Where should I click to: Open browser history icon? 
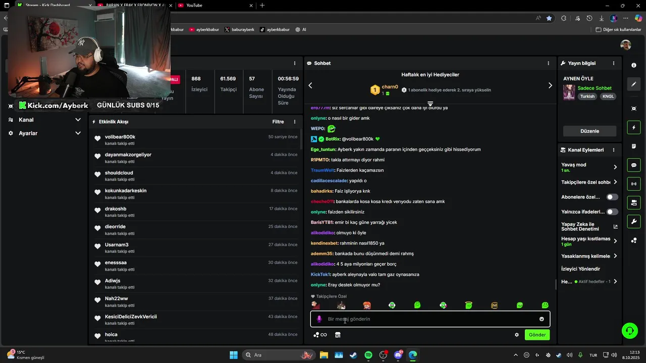(x=589, y=18)
